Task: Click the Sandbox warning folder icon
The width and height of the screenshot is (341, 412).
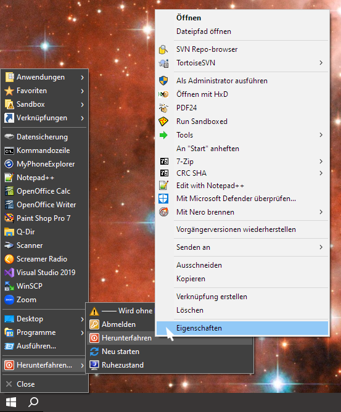Action: 9,104
